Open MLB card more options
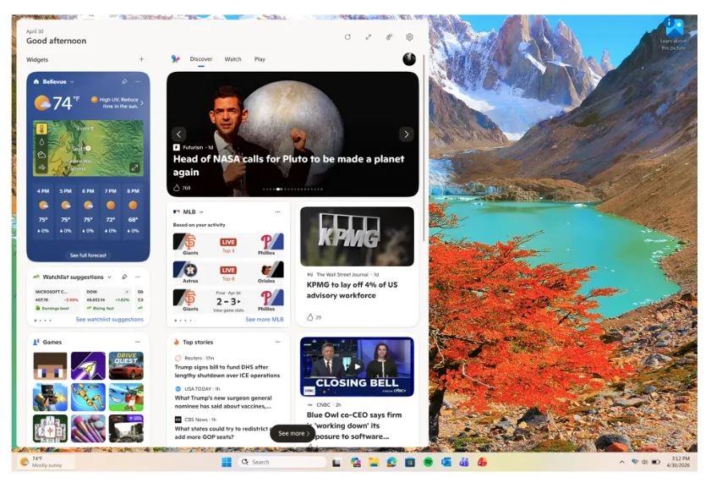The height and width of the screenshot is (483, 722). coord(277,212)
